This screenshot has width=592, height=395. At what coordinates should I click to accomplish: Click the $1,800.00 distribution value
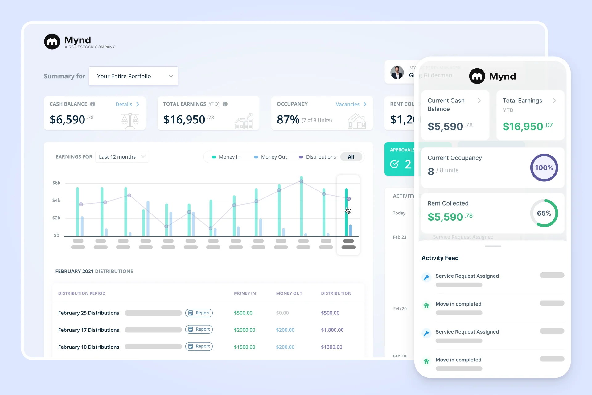tap(332, 330)
